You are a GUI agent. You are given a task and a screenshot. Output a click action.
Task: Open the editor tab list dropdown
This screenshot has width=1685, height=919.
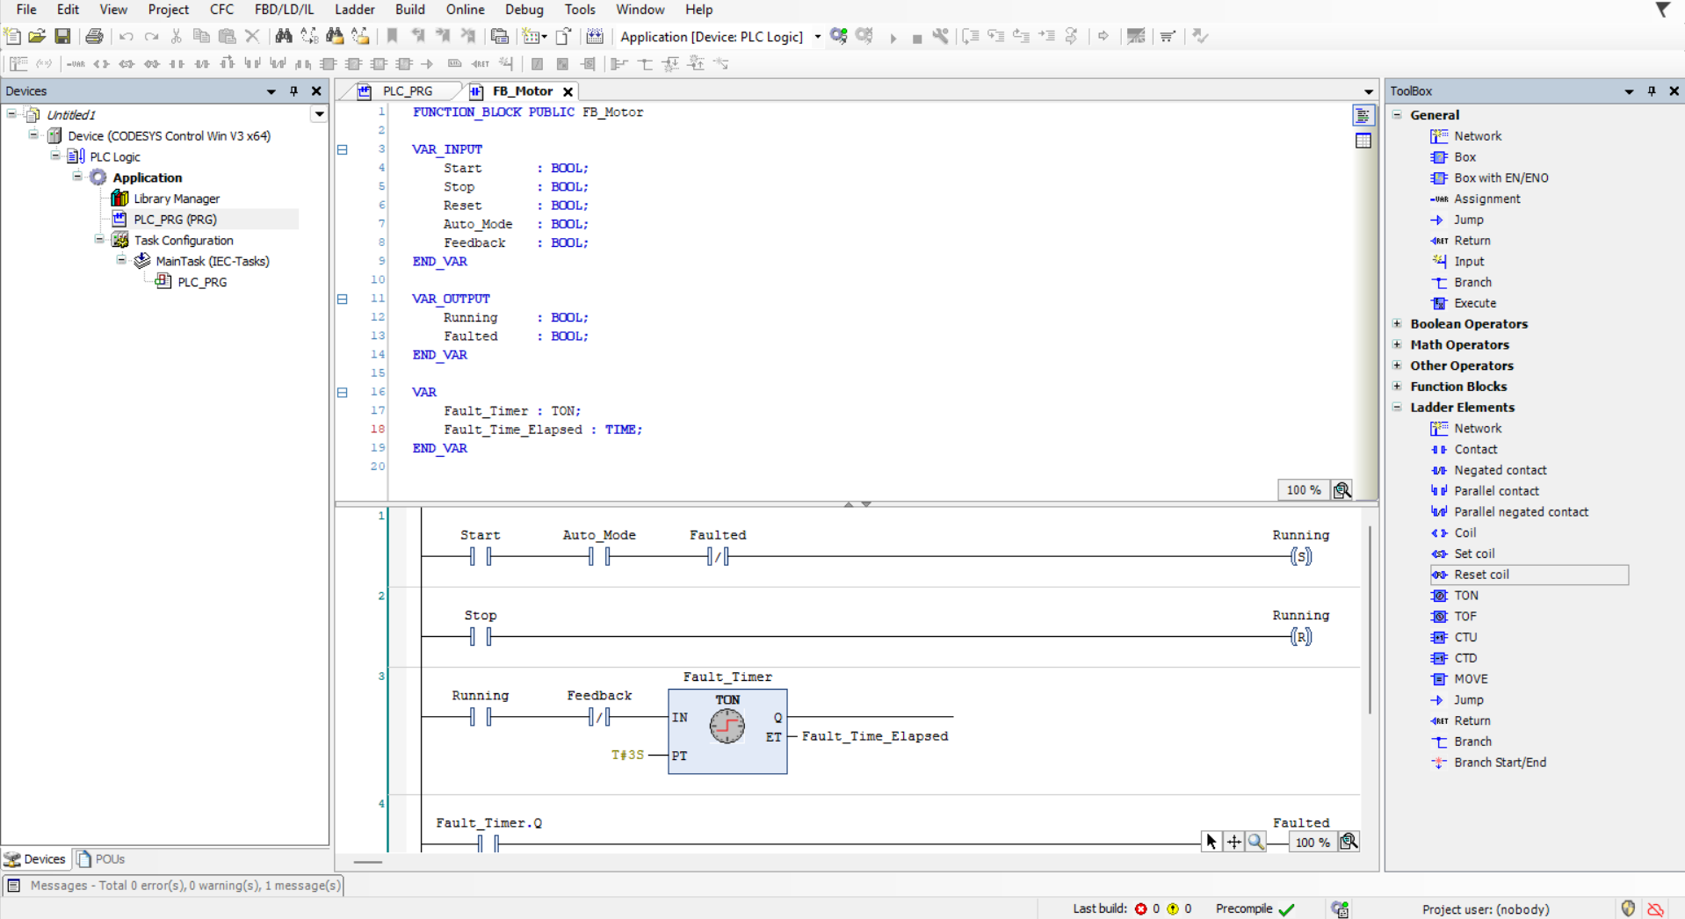tap(1368, 91)
